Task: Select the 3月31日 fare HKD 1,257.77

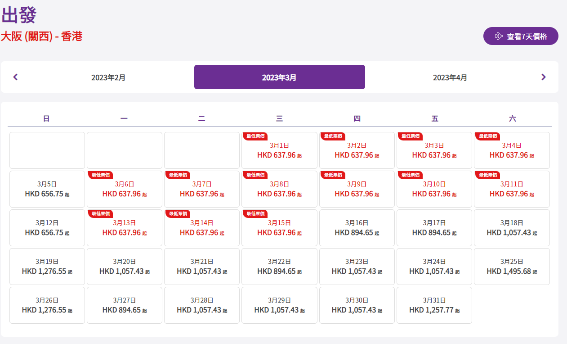Action: 434,305
